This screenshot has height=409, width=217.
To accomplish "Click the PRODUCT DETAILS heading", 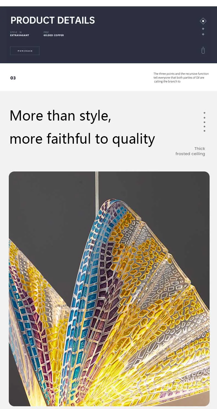I will 52,20.
